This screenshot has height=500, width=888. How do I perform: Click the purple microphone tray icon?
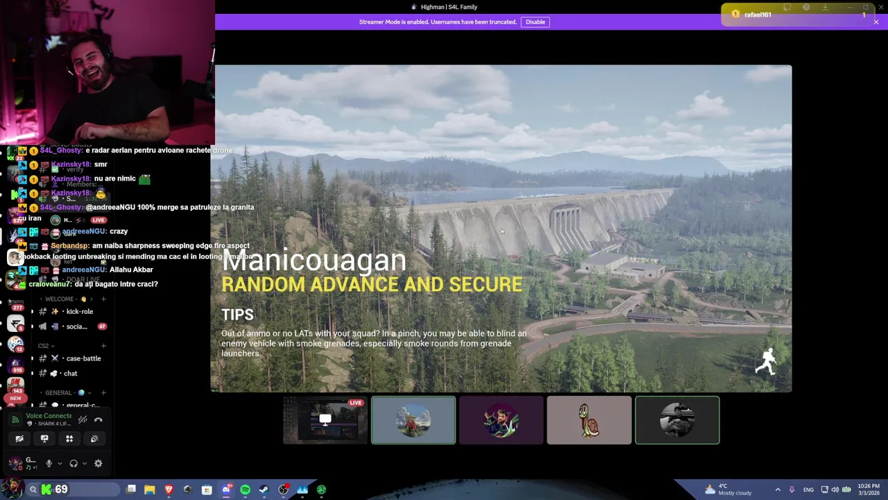coord(792,490)
